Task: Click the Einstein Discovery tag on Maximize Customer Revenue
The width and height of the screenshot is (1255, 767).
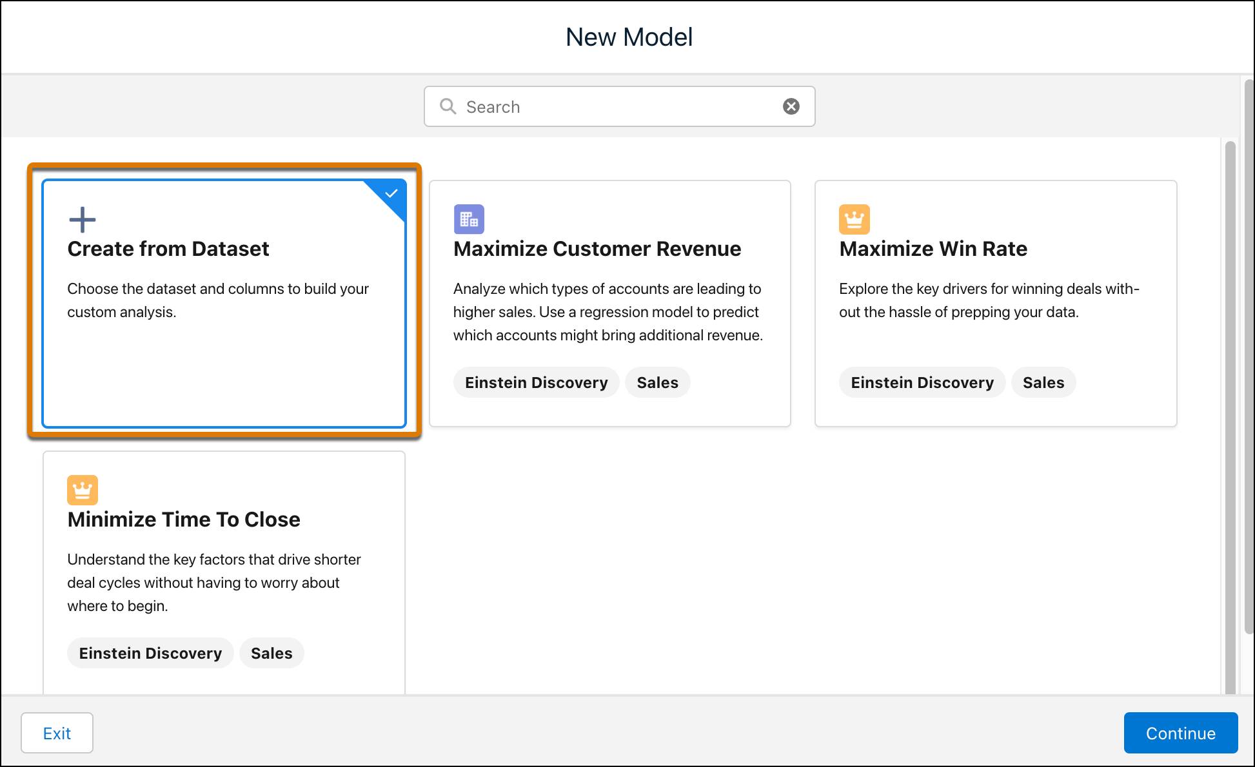Action: [x=536, y=383]
